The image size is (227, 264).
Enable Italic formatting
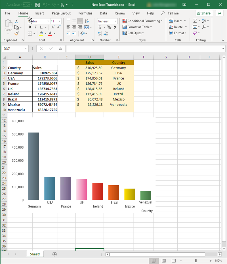[x=36, y=27]
